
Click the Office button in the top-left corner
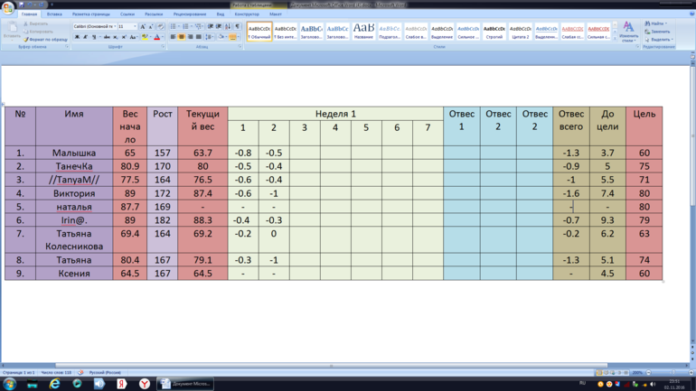[x=8, y=8]
